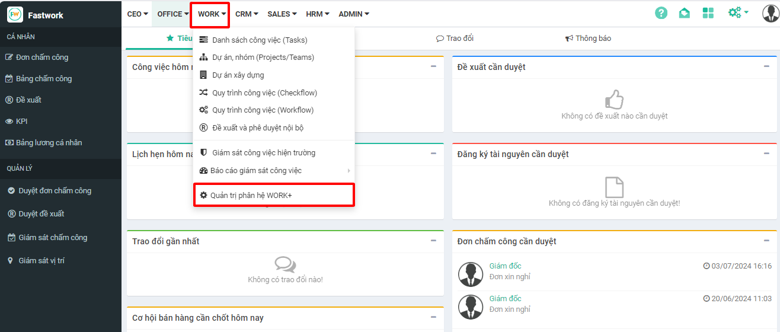This screenshot has height=332, width=780.
Task: Open the mail inbox icon in header
Action: pyautogui.click(x=685, y=13)
